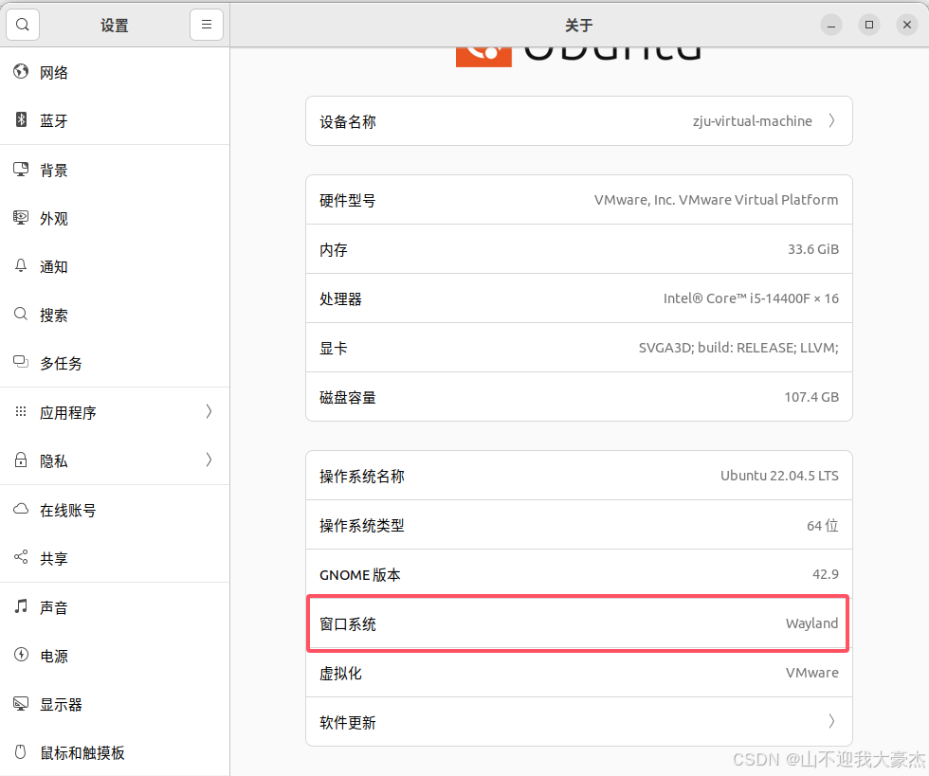The image size is (929, 776).
Task: Open 软件更新 (Software Updates)
Action: click(x=578, y=721)
